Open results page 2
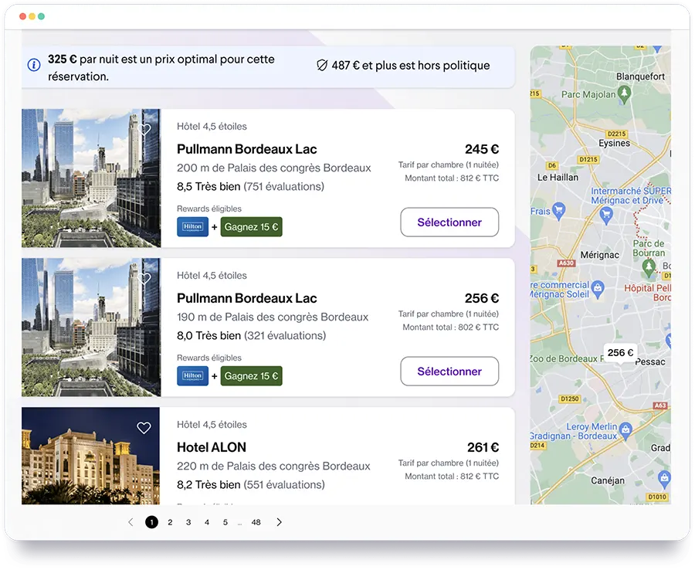This screenshot has width=695, height=570. coord(170,522)
